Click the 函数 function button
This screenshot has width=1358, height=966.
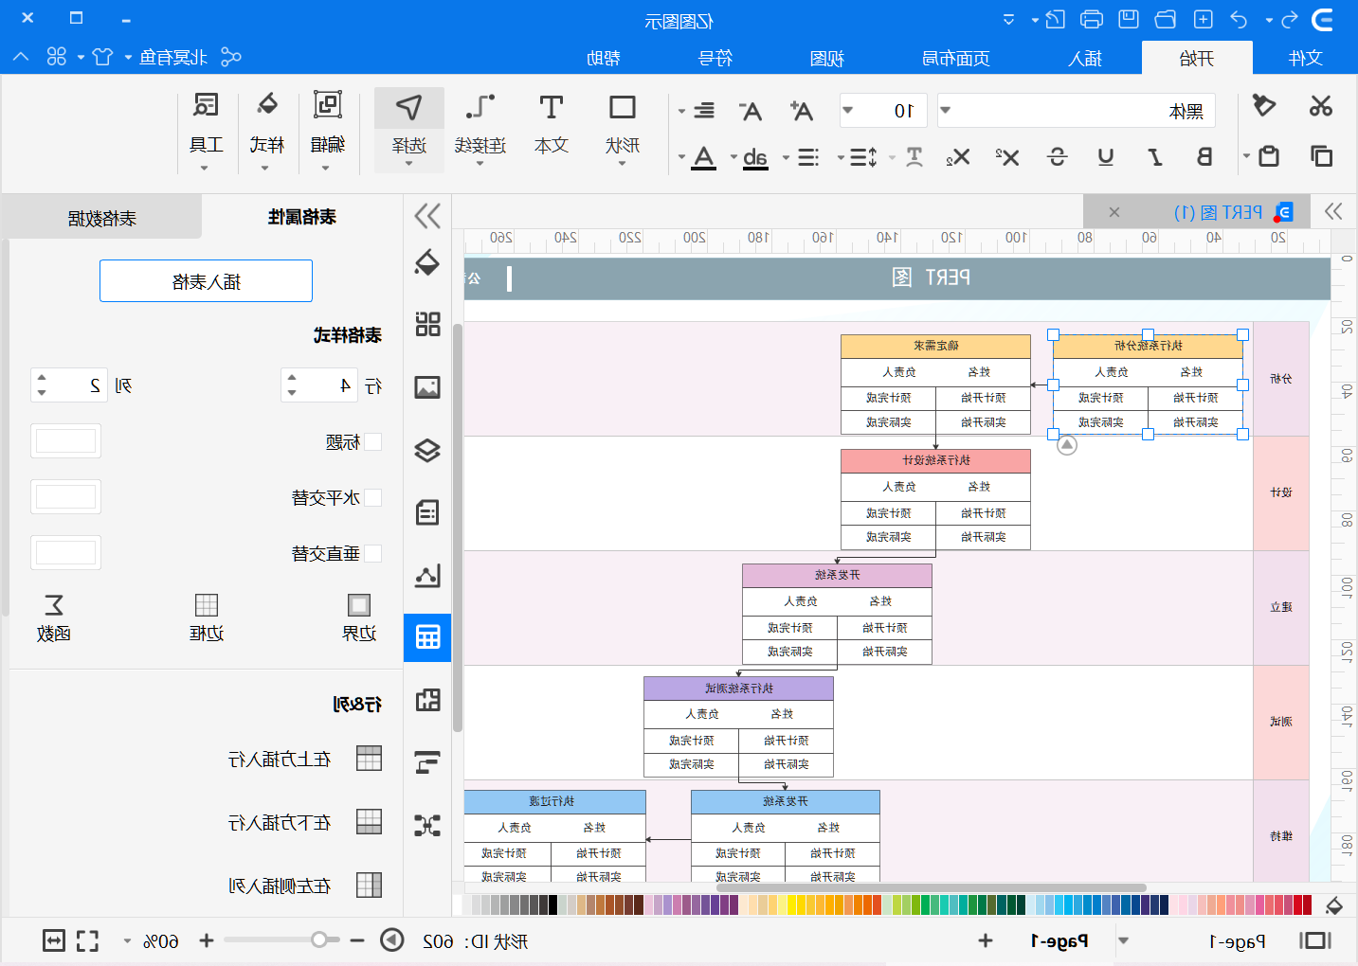coord(54,617)
